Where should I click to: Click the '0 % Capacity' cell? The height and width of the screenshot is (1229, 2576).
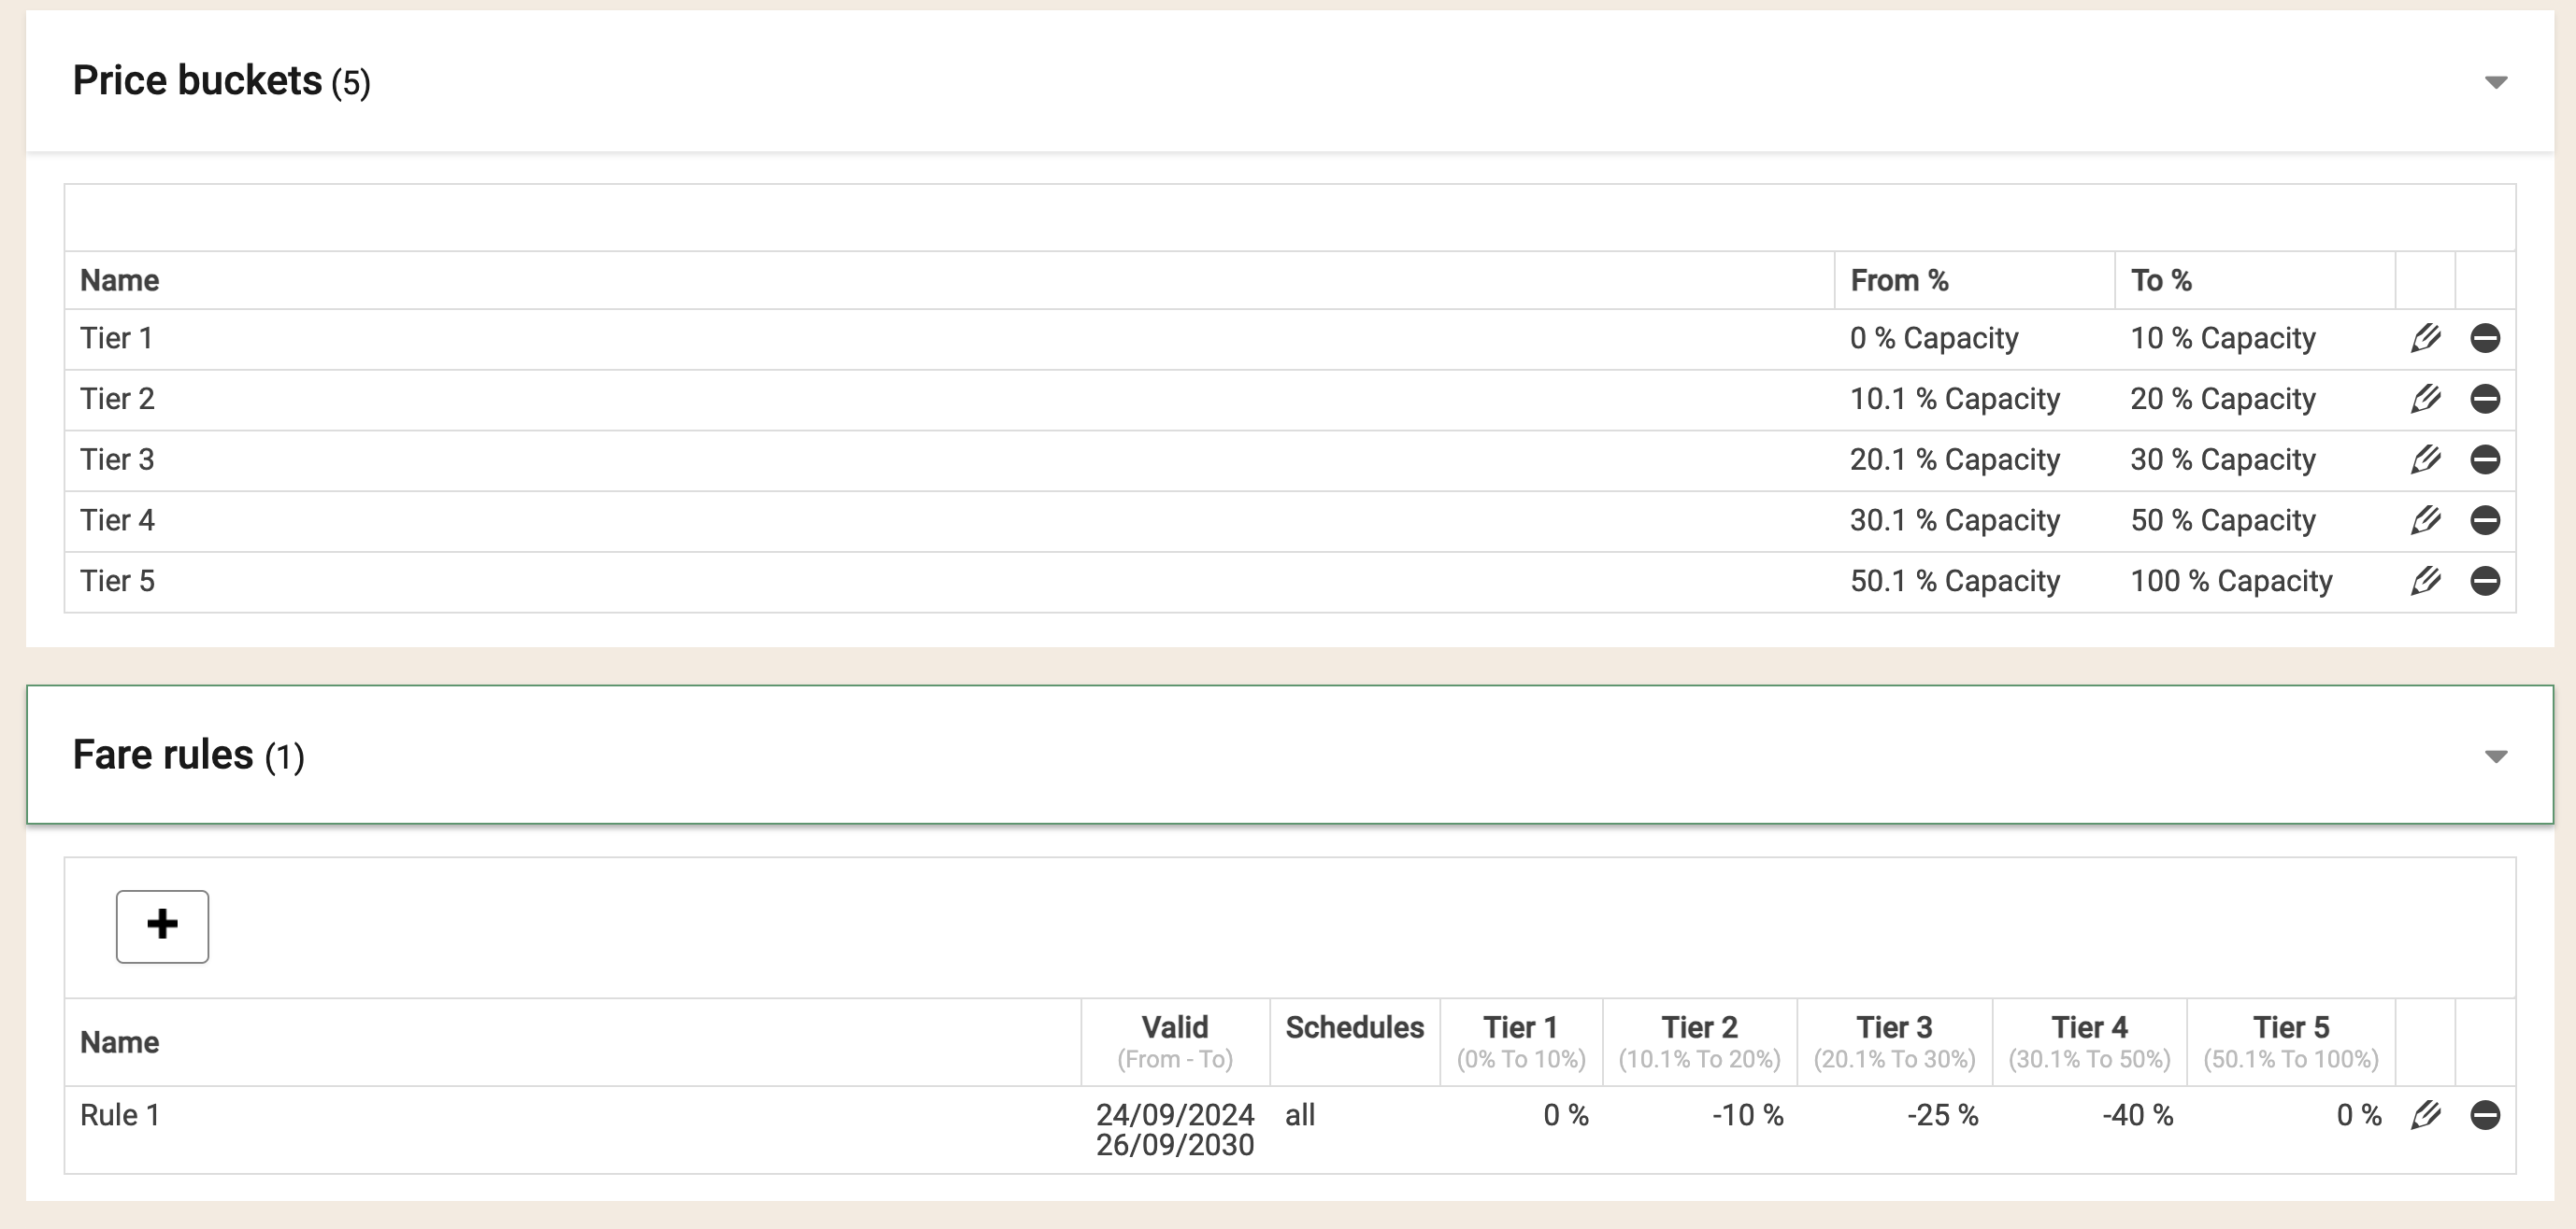1974,339
